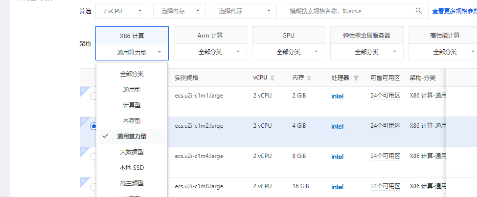Select the ecs.u2i-c1m4.large instance radio button
Screen dimensions: 477x197
[93, 157]
